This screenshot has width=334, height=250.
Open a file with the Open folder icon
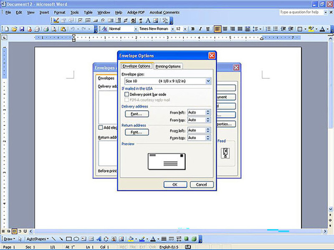14,29
